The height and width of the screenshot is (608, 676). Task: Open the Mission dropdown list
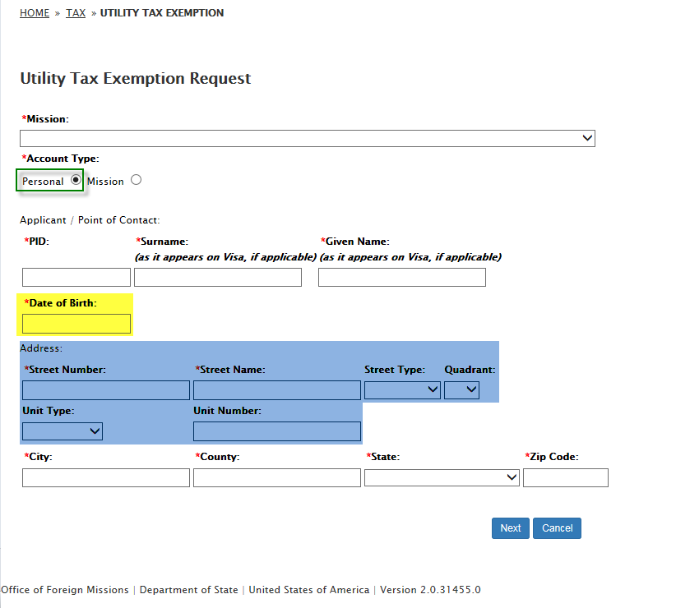pyautogui.click(x=307, y=138)
